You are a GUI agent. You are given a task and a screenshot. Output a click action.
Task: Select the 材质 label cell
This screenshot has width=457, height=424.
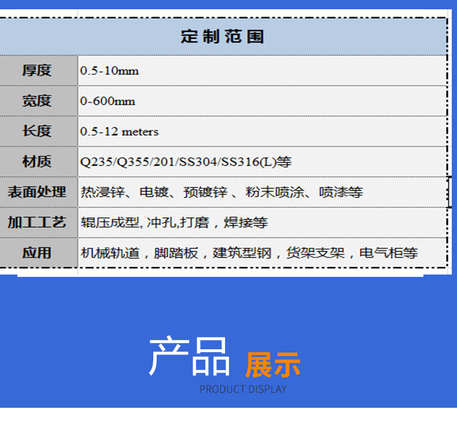point(39,162)
